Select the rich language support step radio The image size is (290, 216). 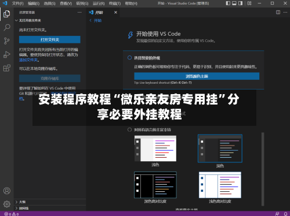[129, 129]
